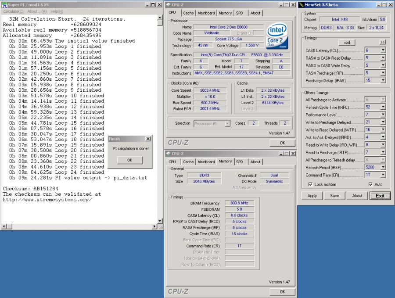Image resolution: width=395 pixels, height=298 pixels.
Task: Click the fsb/dram 5:8 field in MemSet
Action: (x=382, y=19)
